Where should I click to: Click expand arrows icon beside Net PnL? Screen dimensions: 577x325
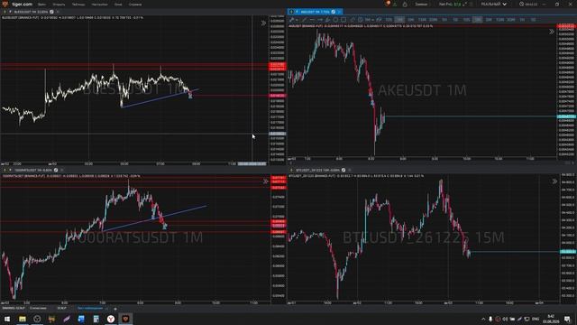465,4
